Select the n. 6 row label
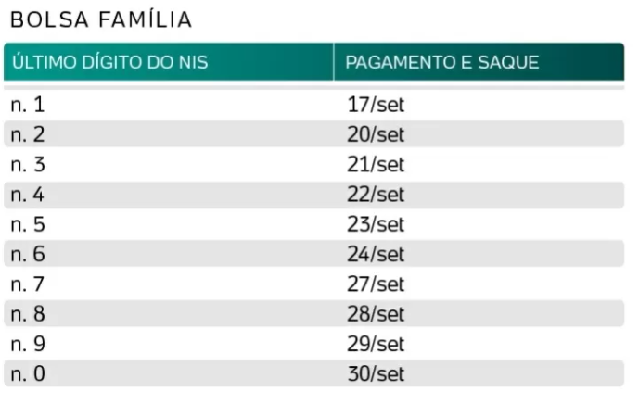Screen dimensions: 639x404 28,254
